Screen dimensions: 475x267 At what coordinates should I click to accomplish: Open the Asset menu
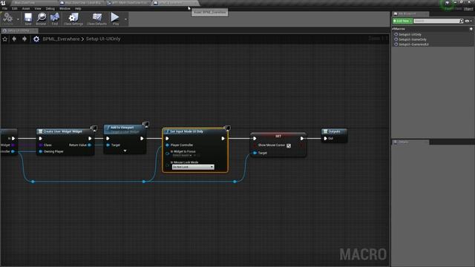pyautogui.click(x=26, y=8)
